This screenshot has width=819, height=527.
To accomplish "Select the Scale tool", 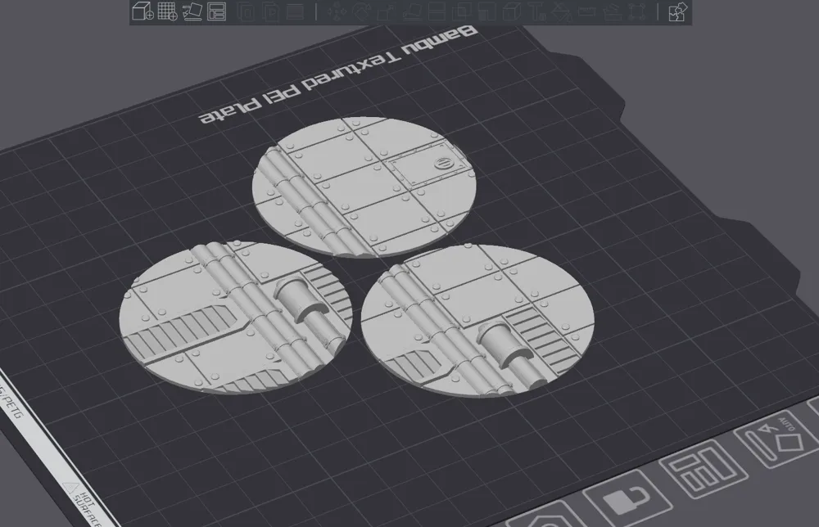I will click(x=386, y=11).
